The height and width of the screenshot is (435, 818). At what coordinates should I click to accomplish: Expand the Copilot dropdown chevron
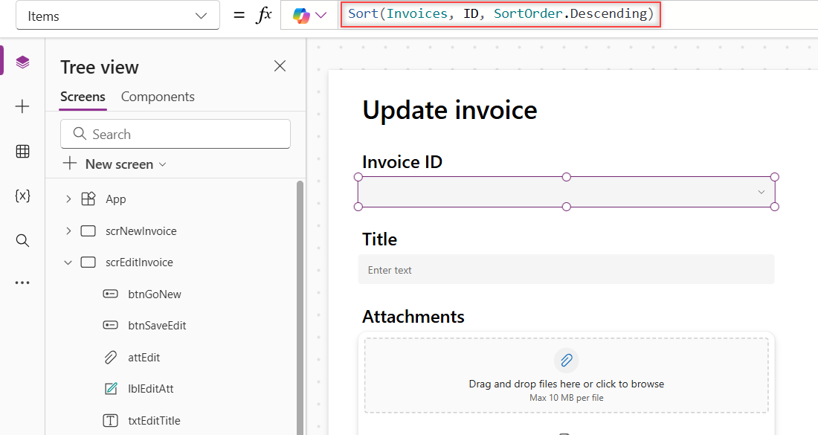(321, 16)
